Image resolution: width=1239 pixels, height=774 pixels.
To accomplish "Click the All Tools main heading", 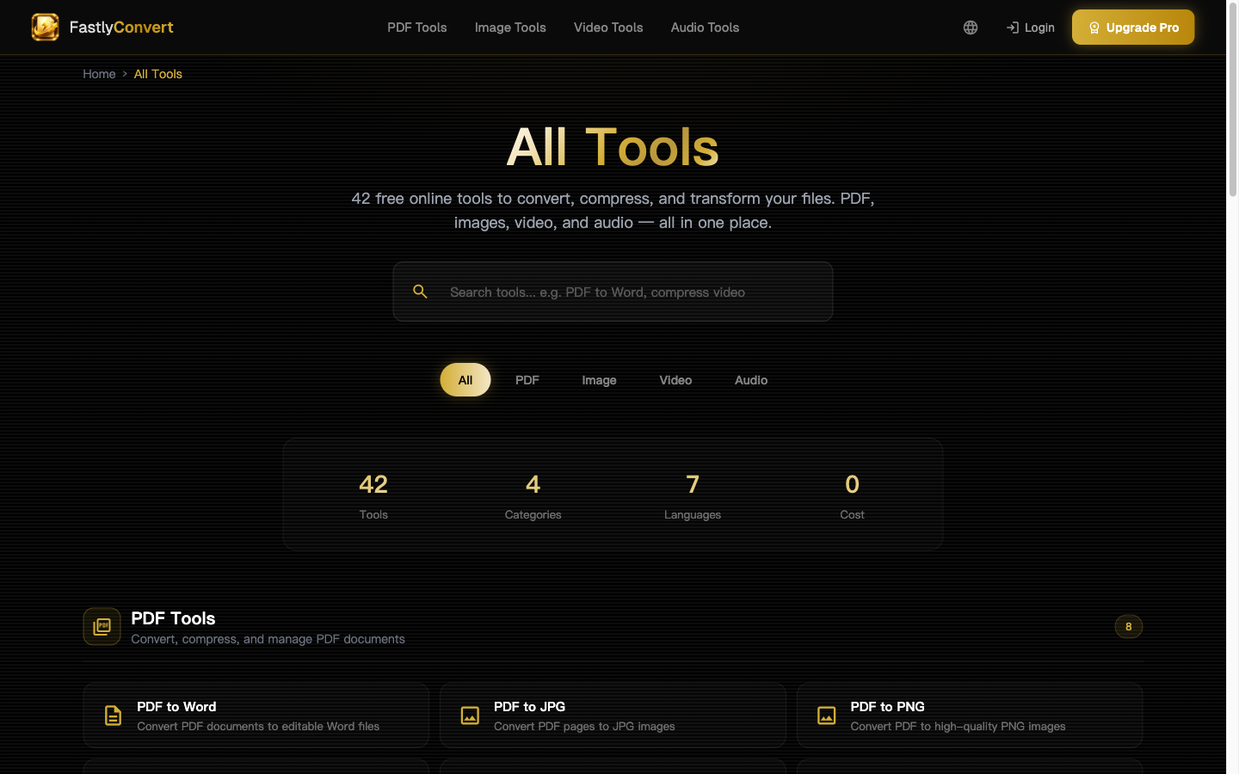I will [x=613, y=147].
